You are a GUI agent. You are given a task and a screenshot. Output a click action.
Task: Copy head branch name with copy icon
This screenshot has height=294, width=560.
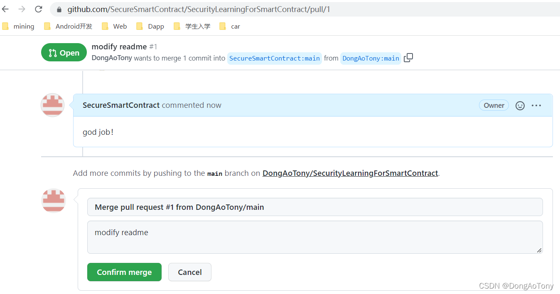click(x=408, y=58)
